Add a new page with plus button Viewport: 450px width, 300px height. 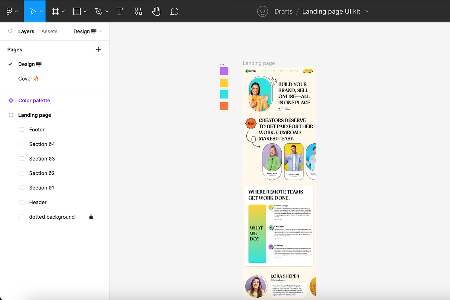[98, 49]
